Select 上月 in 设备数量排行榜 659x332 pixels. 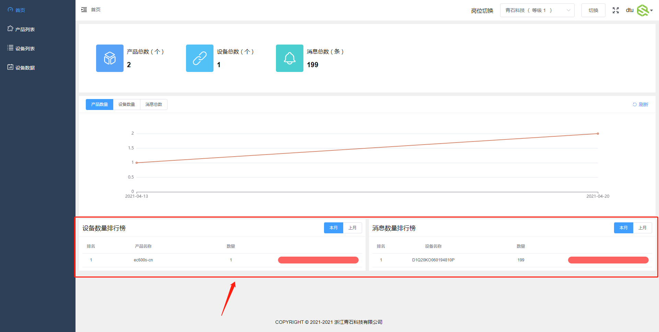tap(352, 228)
